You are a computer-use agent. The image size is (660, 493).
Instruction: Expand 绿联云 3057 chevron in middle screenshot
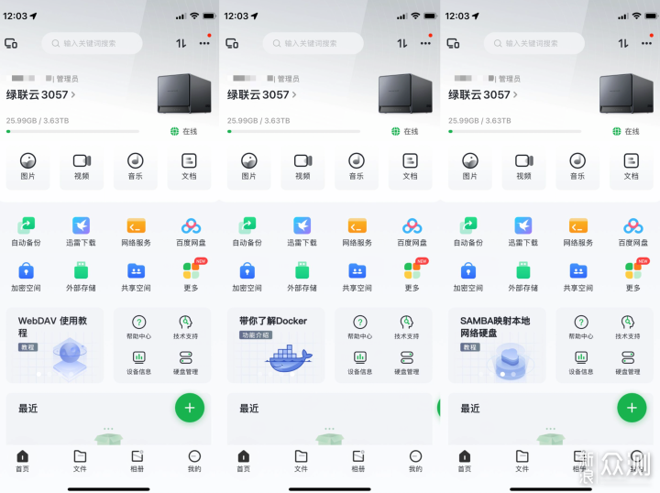294,94
